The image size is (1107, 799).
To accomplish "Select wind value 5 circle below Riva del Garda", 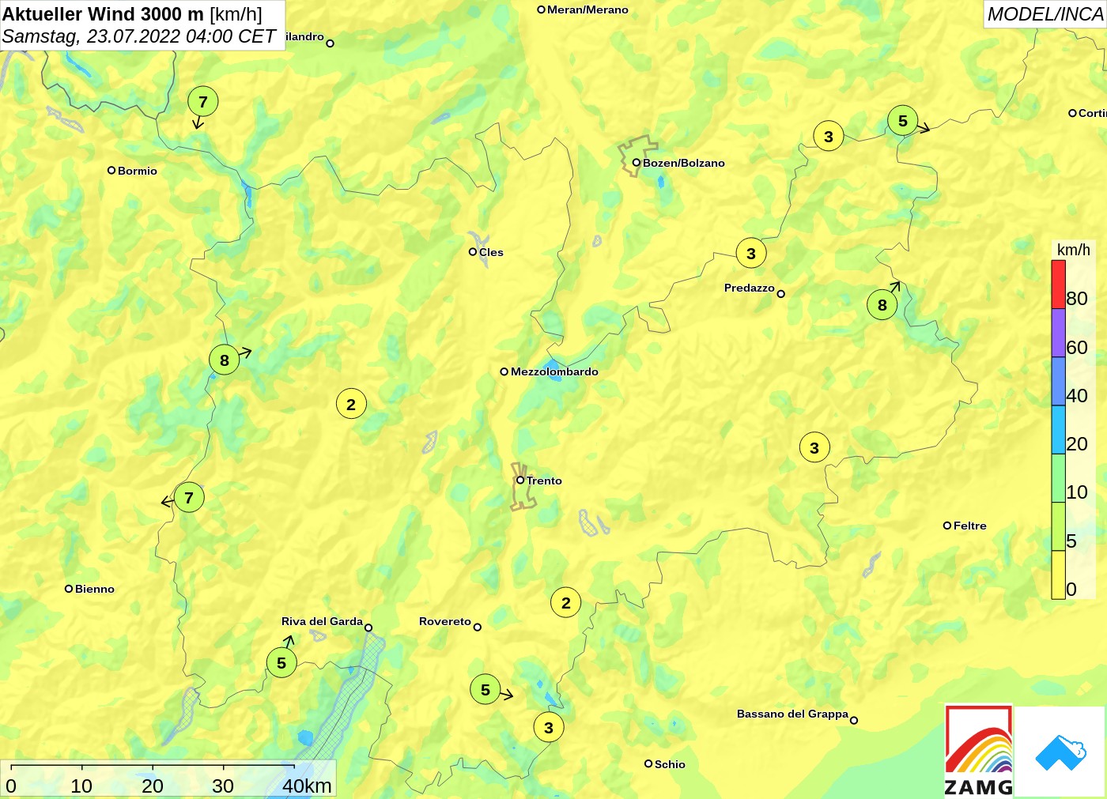I will tap(281, 662).
